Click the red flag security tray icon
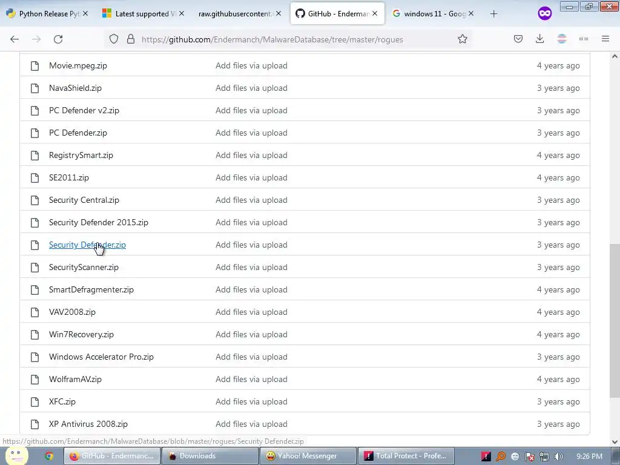The height and width of the screenshot is (465, 620). tap(530, 457)
